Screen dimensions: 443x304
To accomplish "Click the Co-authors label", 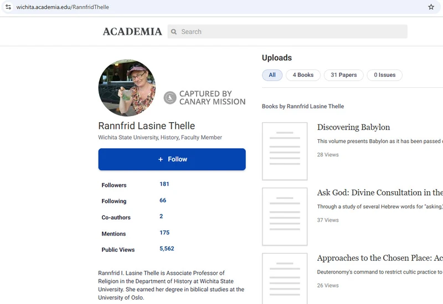I will tap(116, 217).
